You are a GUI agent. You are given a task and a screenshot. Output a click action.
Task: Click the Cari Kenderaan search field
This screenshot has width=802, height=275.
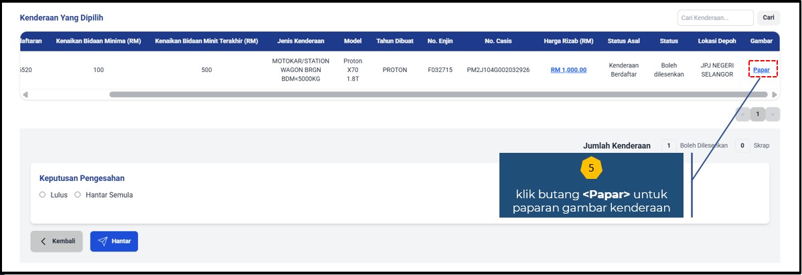(714, 17)
